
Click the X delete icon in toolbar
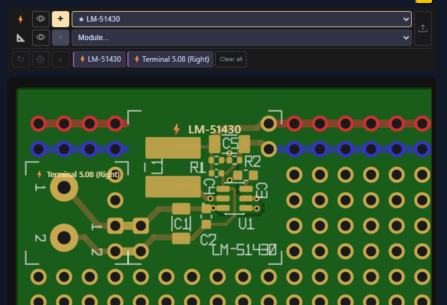click(x=60, y=60)
